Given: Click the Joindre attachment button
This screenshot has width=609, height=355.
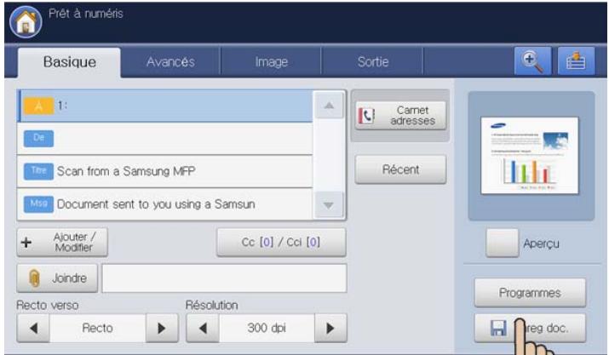Looking at the screenshot, I should [57, 278].
